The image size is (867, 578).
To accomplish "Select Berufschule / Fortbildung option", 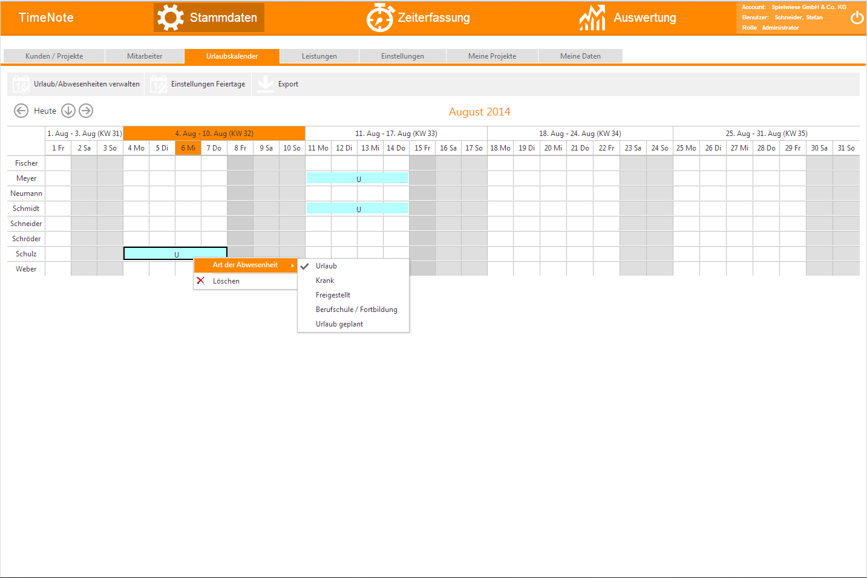I will (356, 310).
